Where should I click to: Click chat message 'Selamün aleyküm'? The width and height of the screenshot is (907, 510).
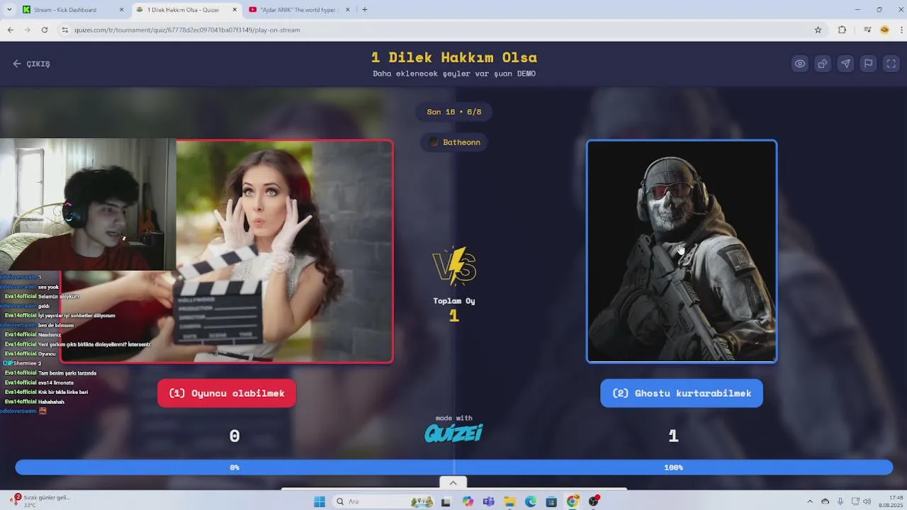pyautogui.click(x=59, y=297)
